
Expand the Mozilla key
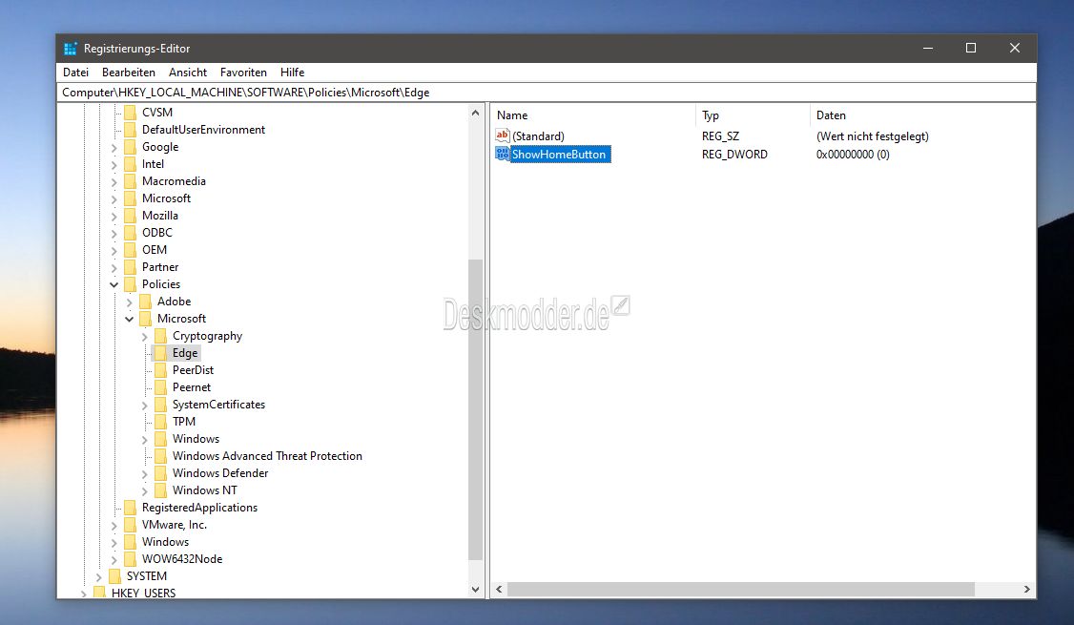(x=114, y=216)
